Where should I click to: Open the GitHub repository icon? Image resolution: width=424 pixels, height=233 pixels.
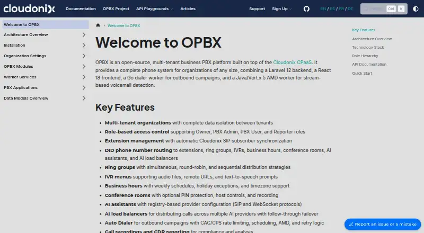(x=306, y=9)
